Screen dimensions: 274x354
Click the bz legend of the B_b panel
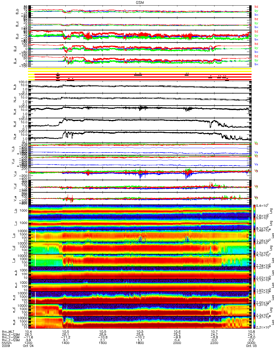(256, 6)
